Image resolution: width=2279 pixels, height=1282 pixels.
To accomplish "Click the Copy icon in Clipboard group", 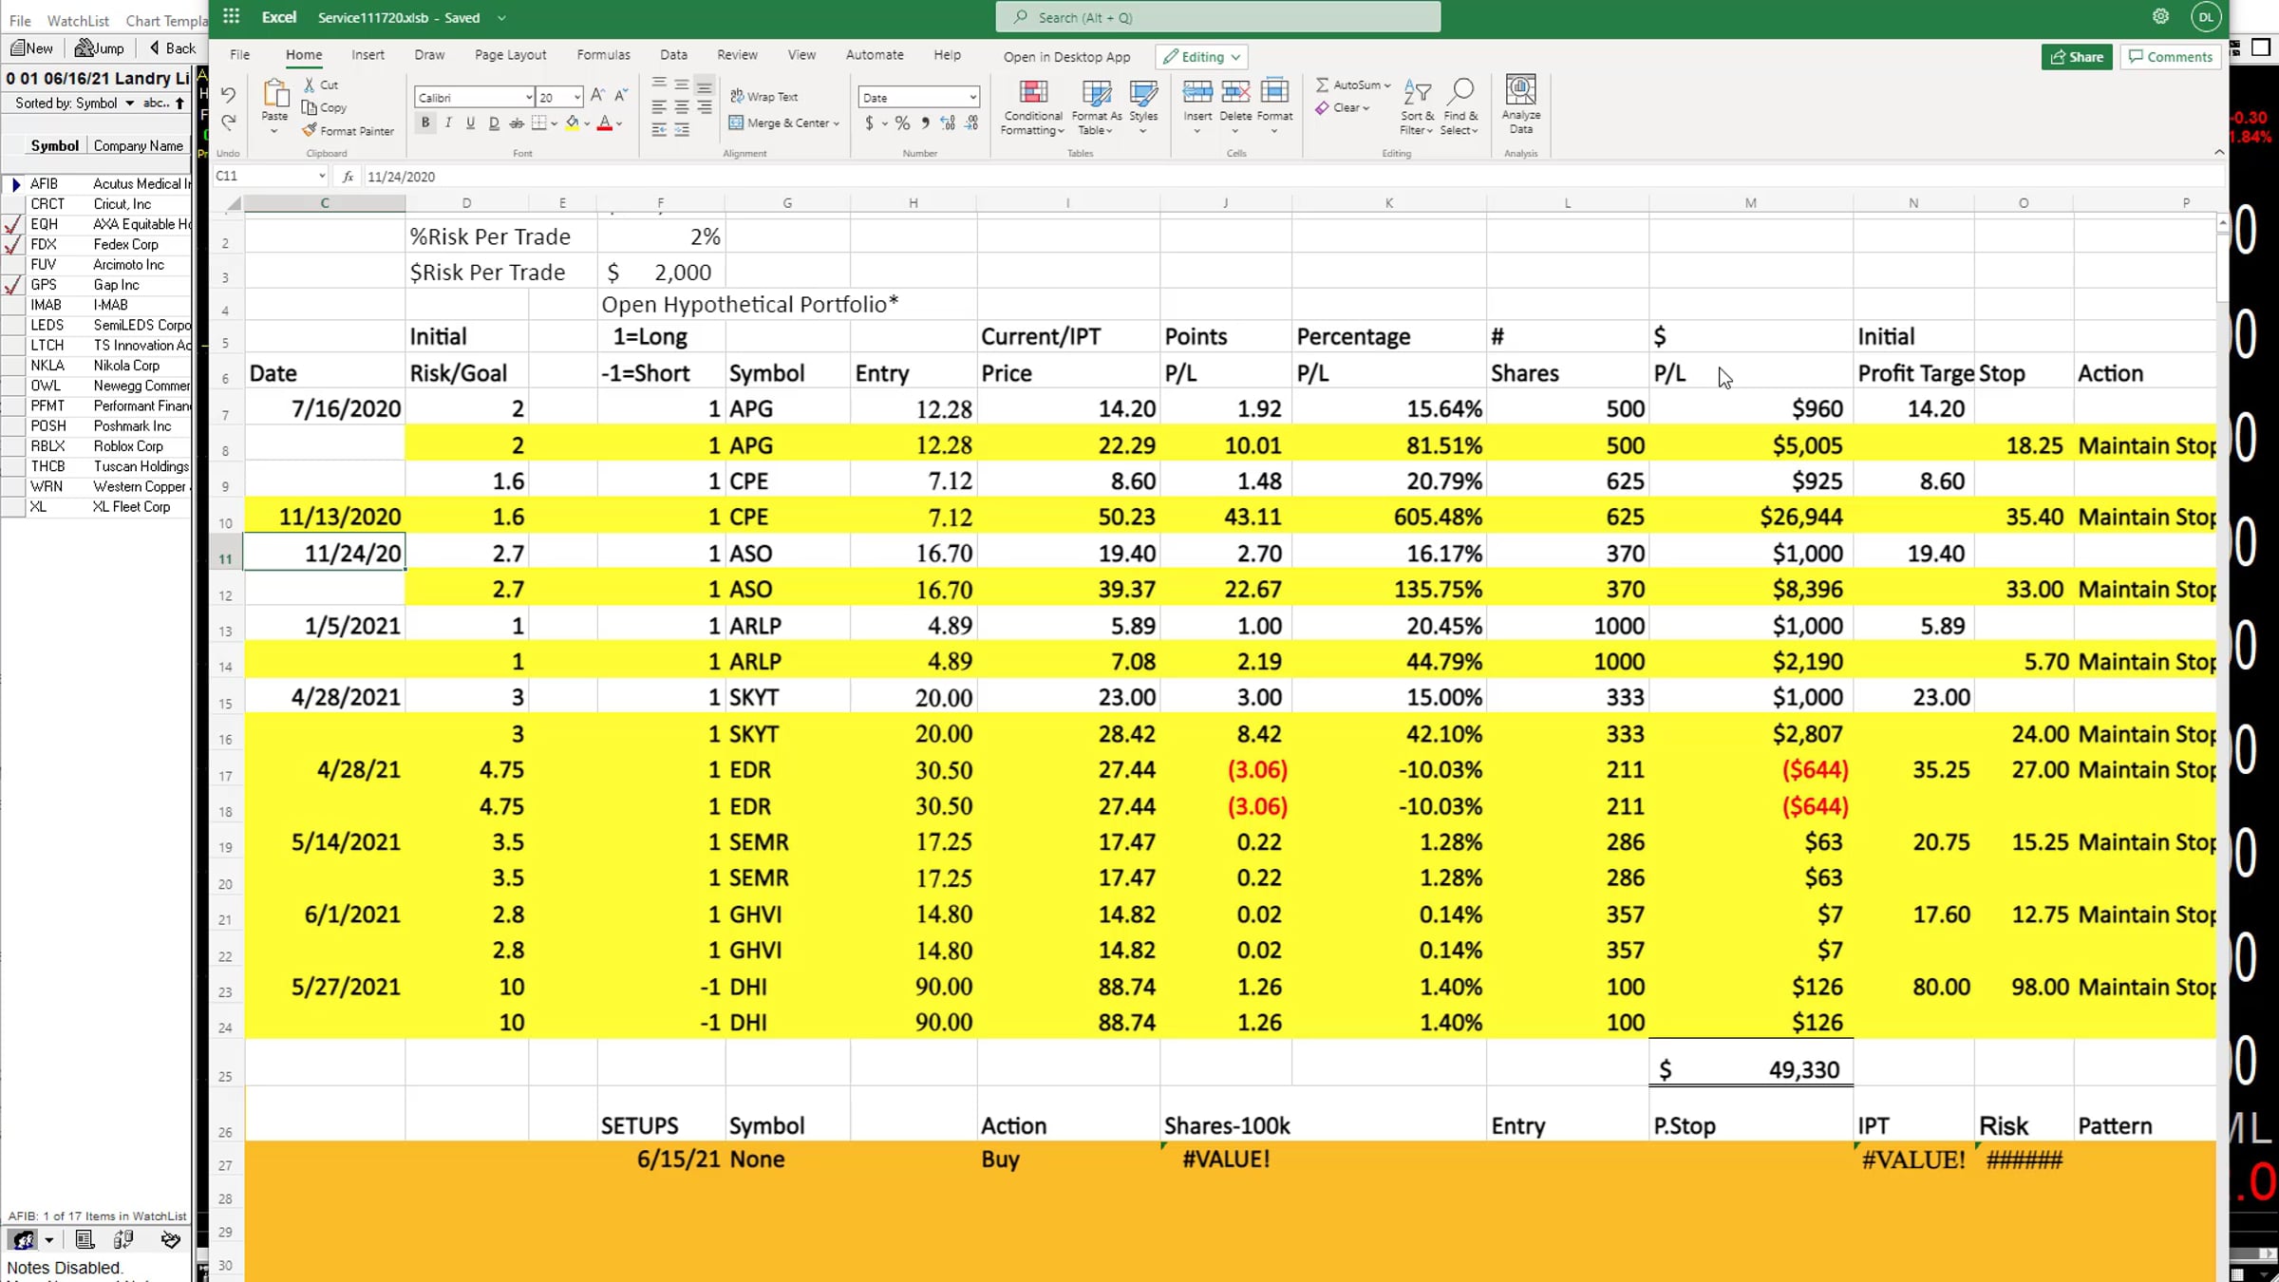I will [x=309, y=107].
